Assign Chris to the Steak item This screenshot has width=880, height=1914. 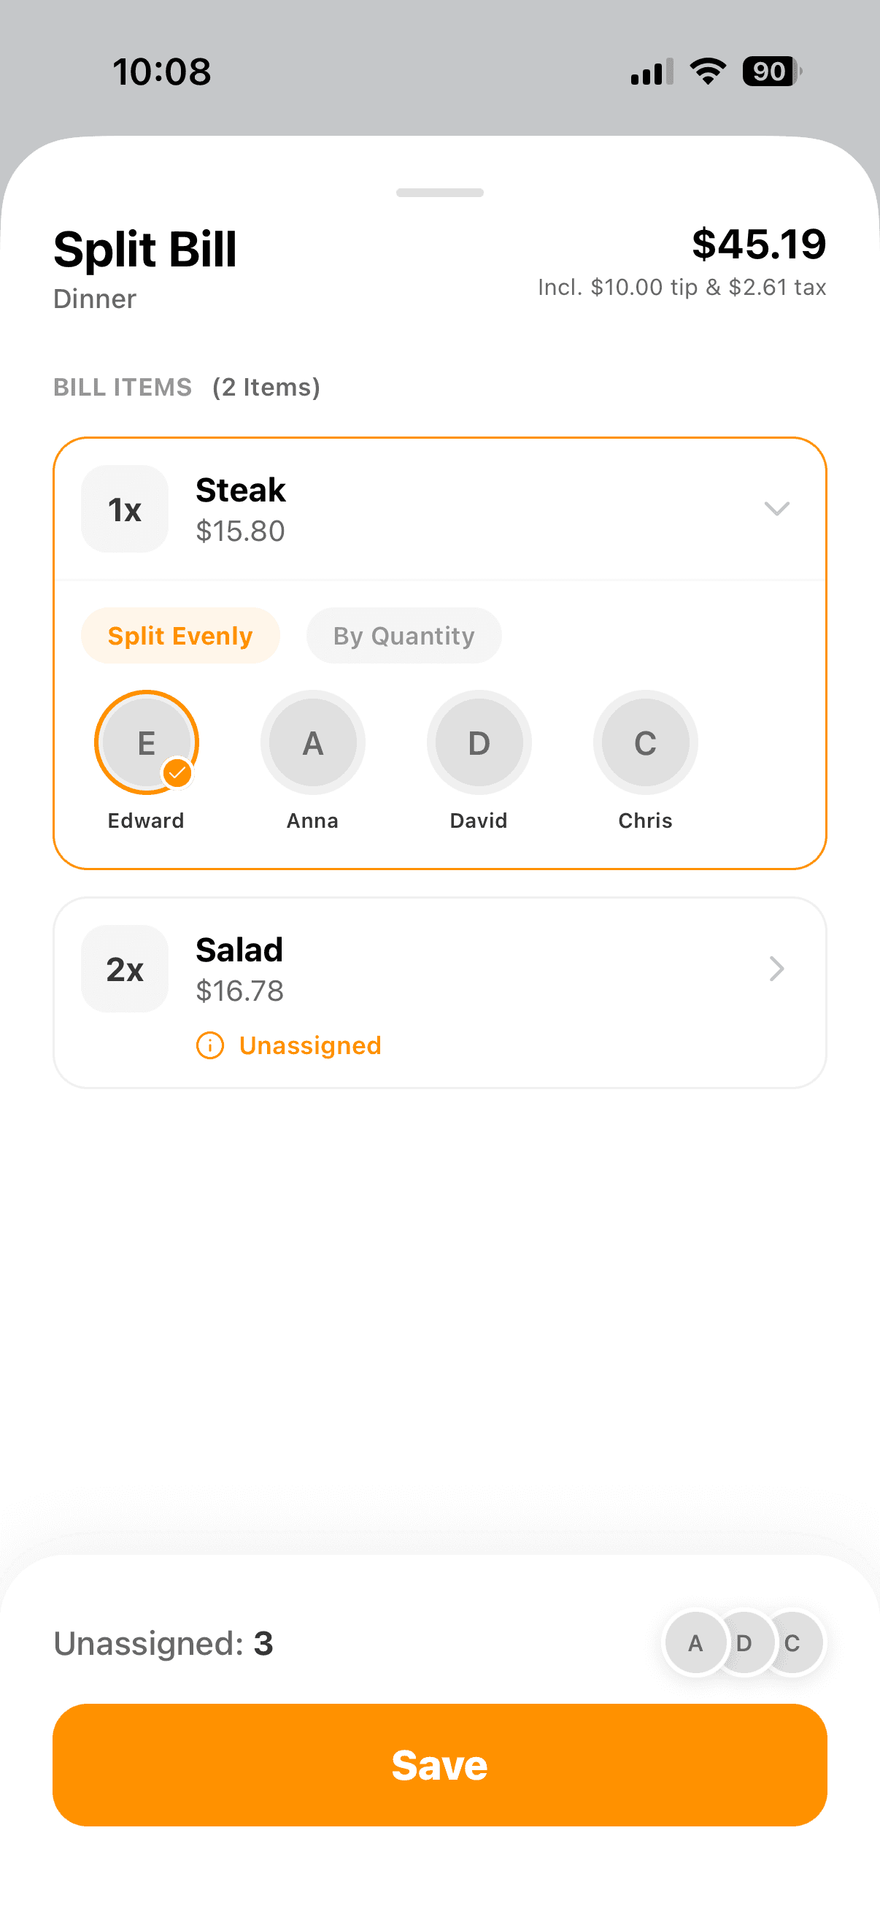point(645,742)
